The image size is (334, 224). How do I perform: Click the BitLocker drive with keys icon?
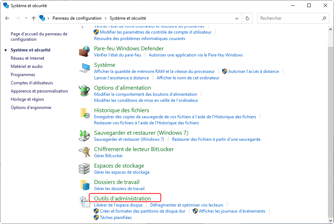pyautogui.click(x=84, y=152)
